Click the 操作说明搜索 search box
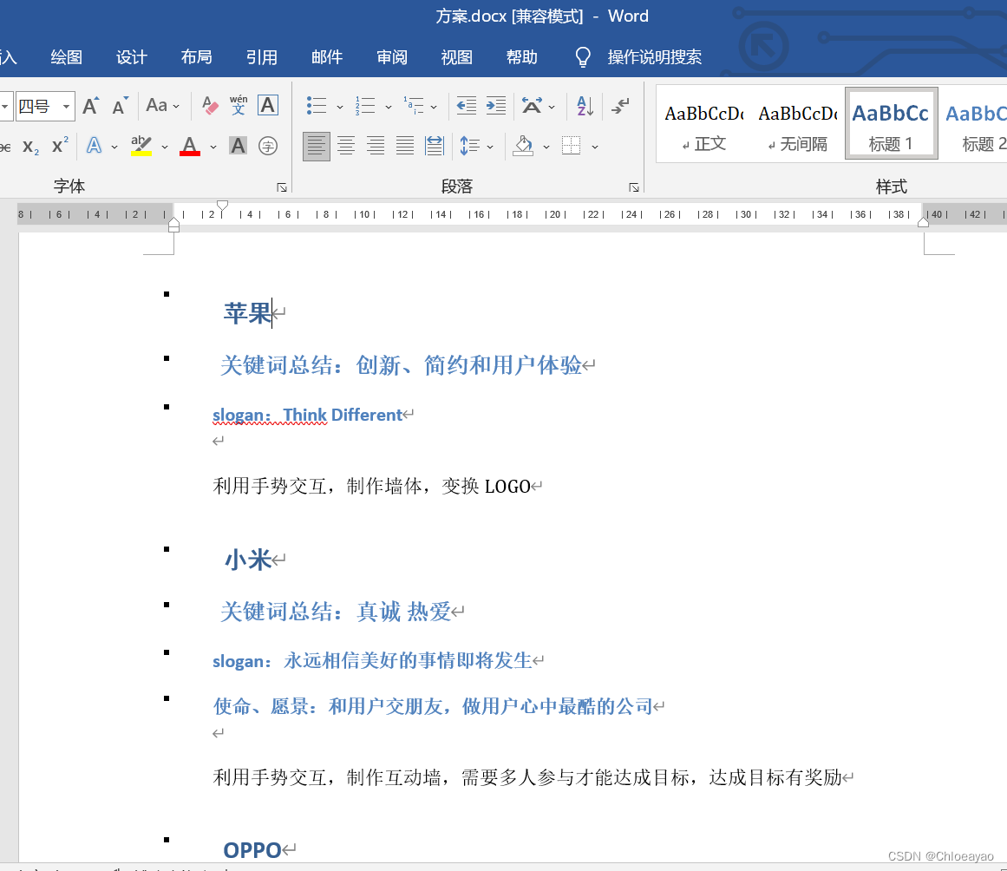 (x=655, y=57)
